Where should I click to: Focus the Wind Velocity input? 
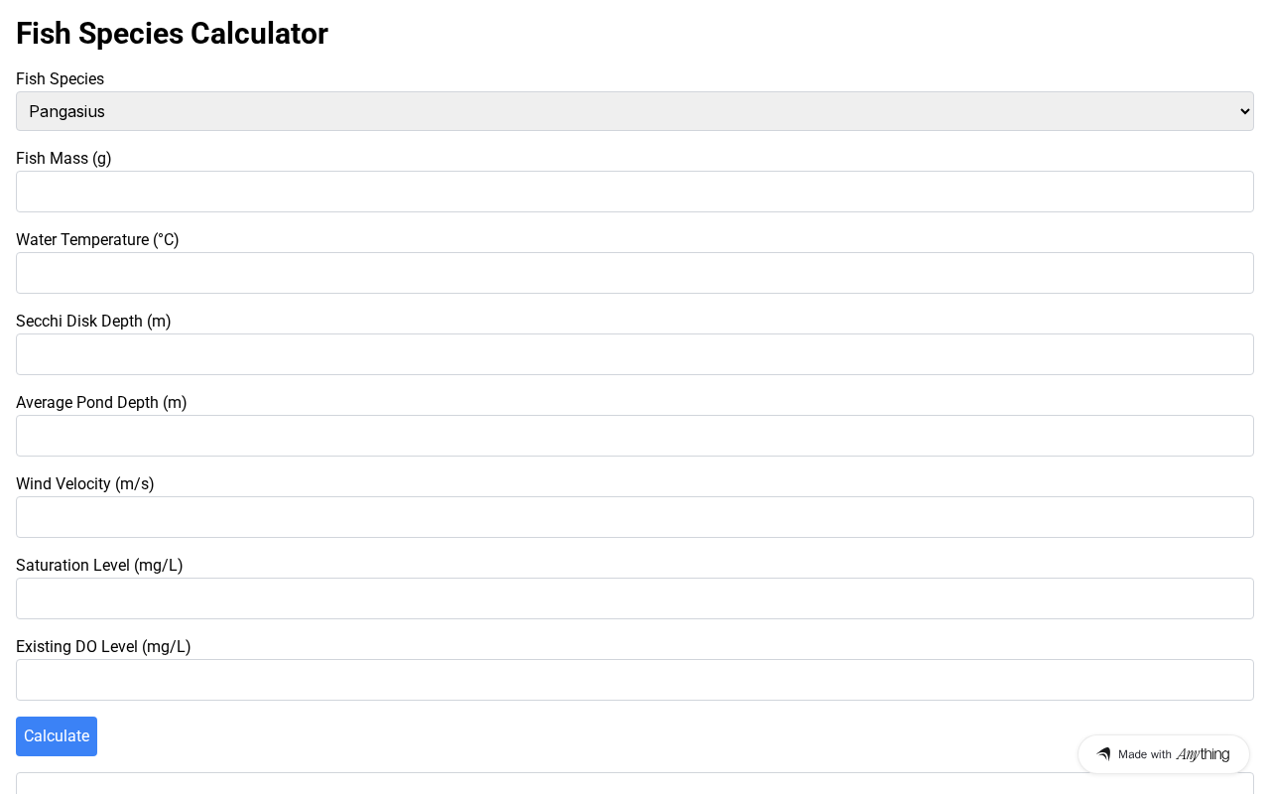point(635,517)
